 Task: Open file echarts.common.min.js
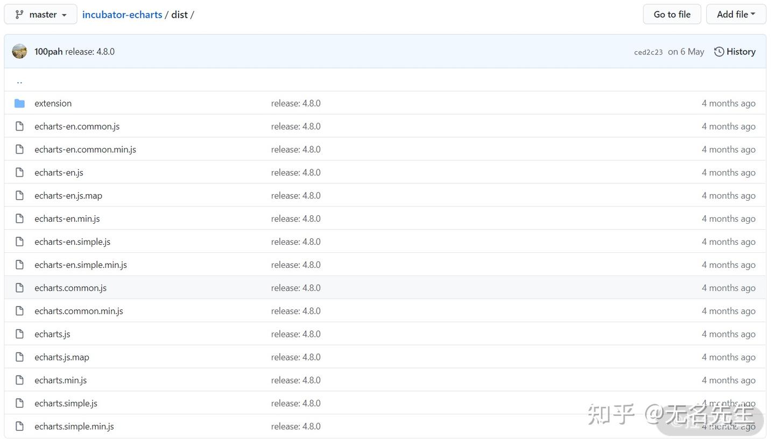[x=79, y=312]
